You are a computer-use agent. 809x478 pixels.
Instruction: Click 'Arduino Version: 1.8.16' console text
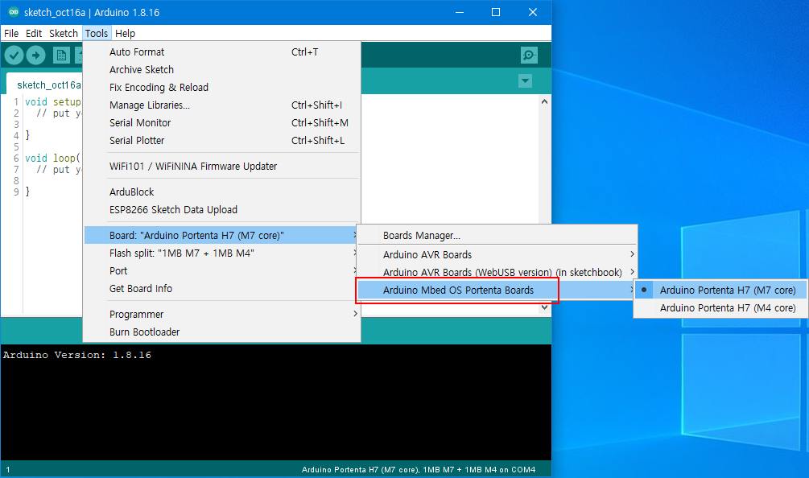tap(77, 355)
